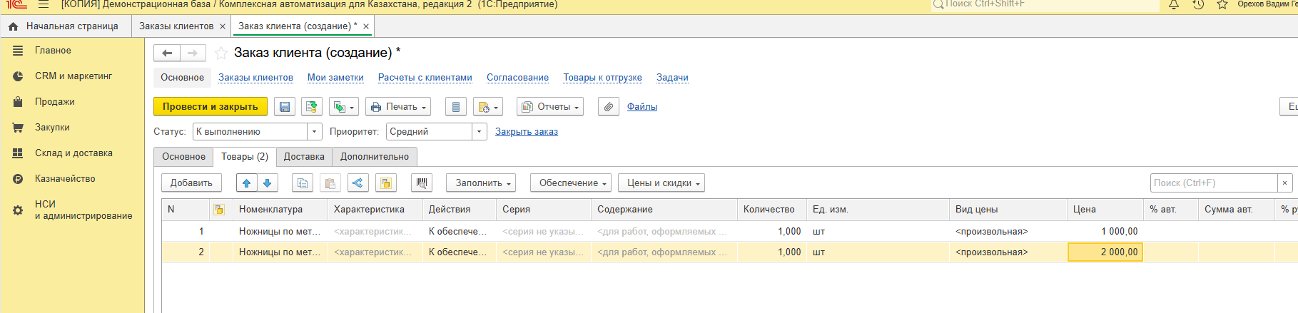Expand the Приоритет dropdown
This screenshot has width=1298, height=313.
[480, 132]
